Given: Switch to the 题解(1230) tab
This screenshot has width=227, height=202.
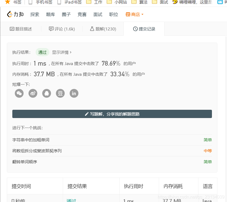Looking at the screenshot, I should (103, 29).
